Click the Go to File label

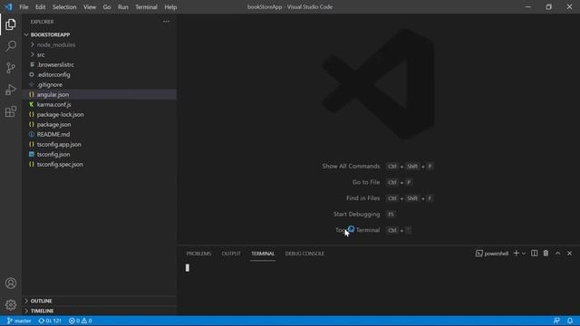(x=366, y=182)
